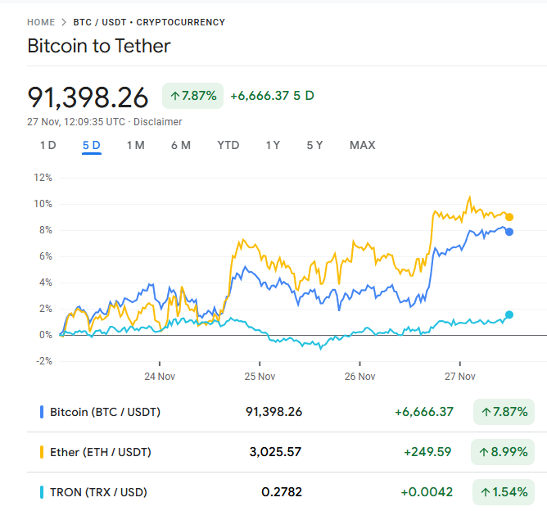Screen dimensions: 547x511
Task: Click the 25 Nov date on chart axis
Action: coord(260,377)
